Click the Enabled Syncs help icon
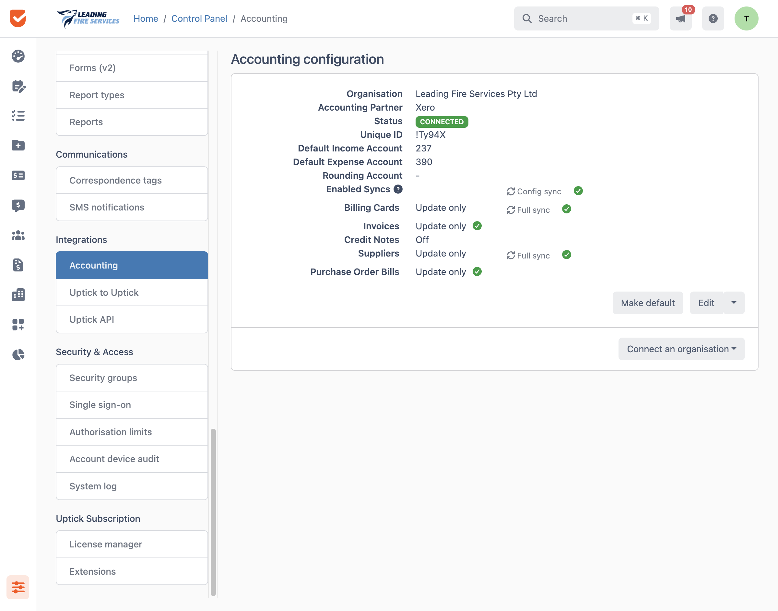This screenshot has width=778, height=611. (x=398, y=189)
